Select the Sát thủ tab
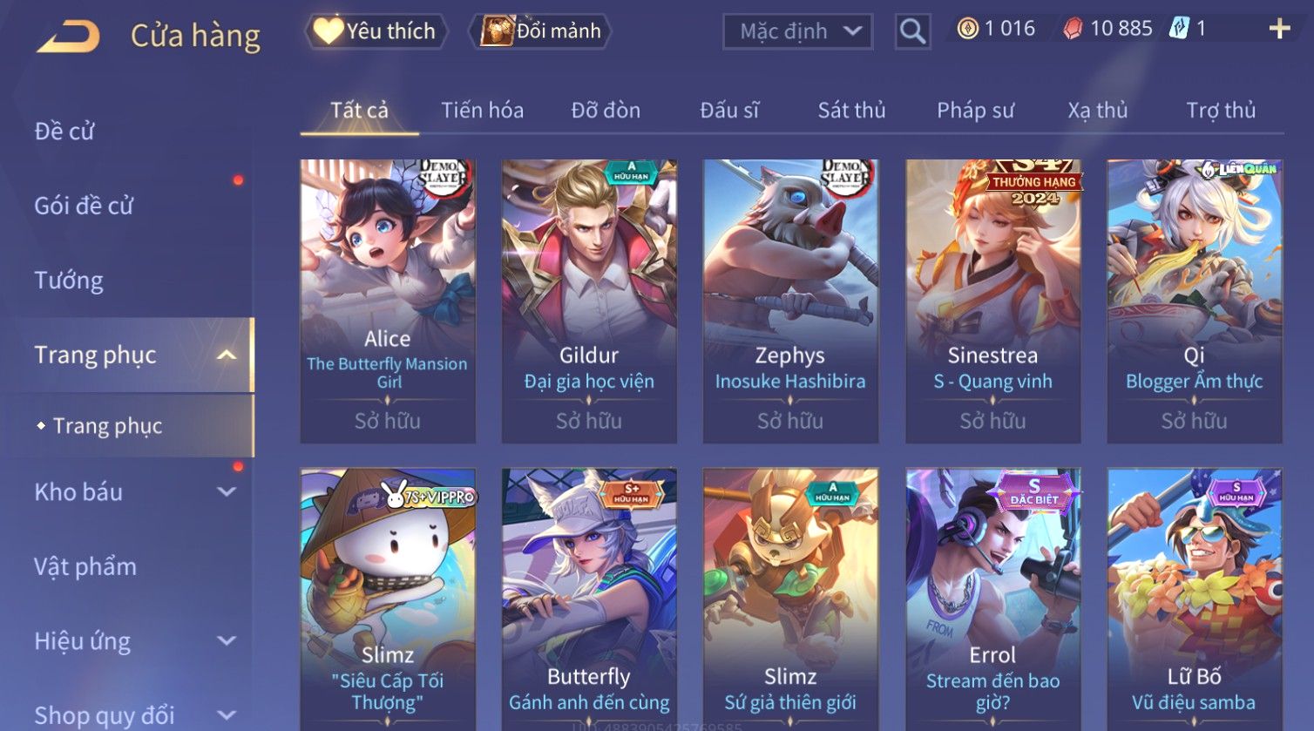The height and width of the screenshot is (731, 1314). (851, 111)
